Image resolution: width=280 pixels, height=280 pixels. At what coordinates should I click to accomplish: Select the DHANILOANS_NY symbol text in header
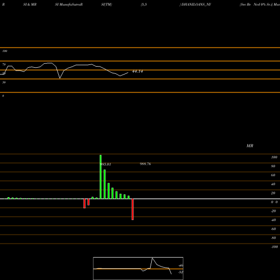(x=196, y=4)
